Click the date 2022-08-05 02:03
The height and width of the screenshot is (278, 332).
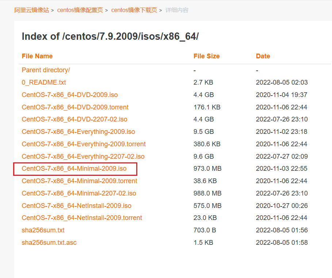tap(282, 82)
